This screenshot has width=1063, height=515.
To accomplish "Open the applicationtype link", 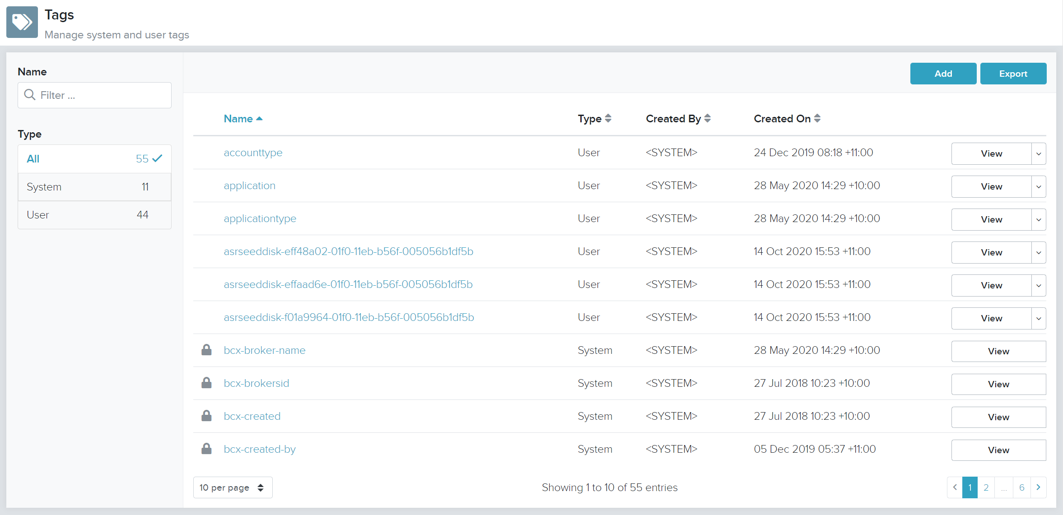I will tap(260, 218).
